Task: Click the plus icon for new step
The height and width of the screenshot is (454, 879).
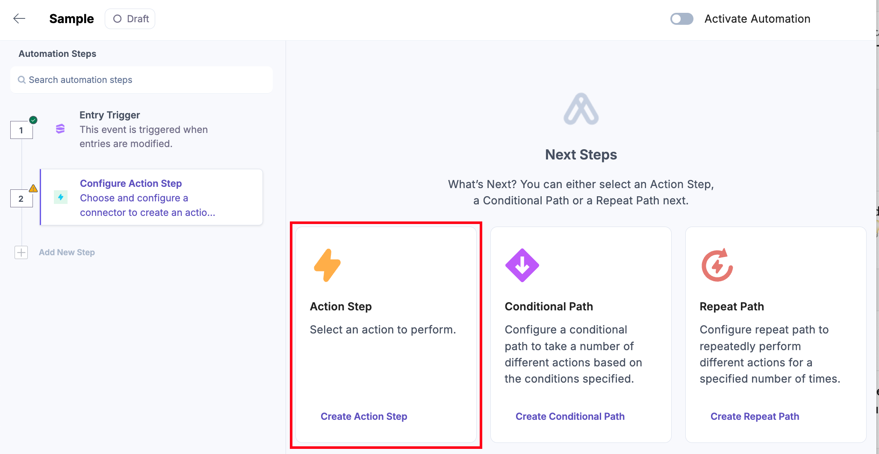Action: coord(21,252)
